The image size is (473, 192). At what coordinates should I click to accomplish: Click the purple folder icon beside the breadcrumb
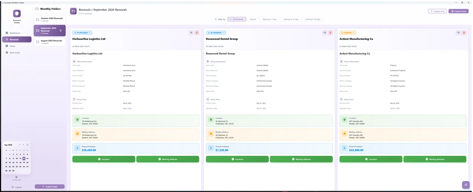tap(73, 11)
